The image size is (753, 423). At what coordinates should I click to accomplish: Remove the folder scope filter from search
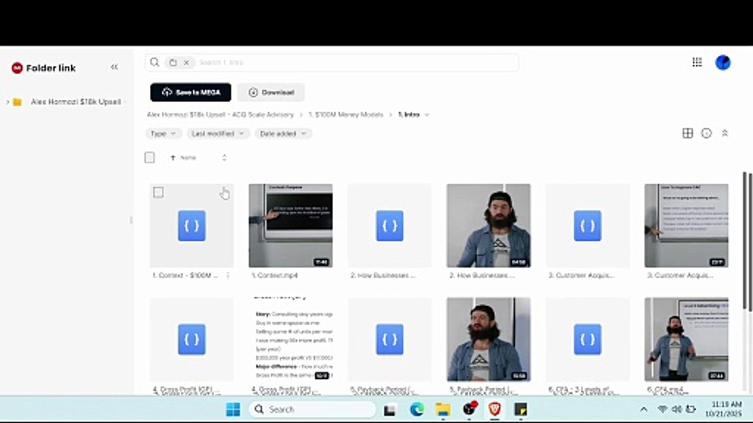[x=186, y=62]
